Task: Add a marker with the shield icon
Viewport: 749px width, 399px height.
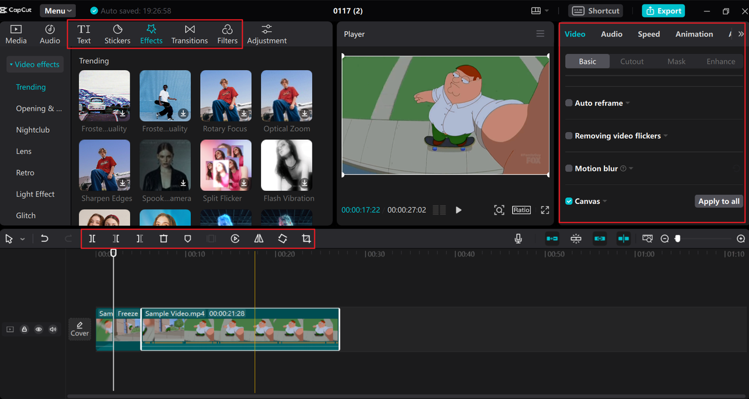Action: (x=187, y=239)
